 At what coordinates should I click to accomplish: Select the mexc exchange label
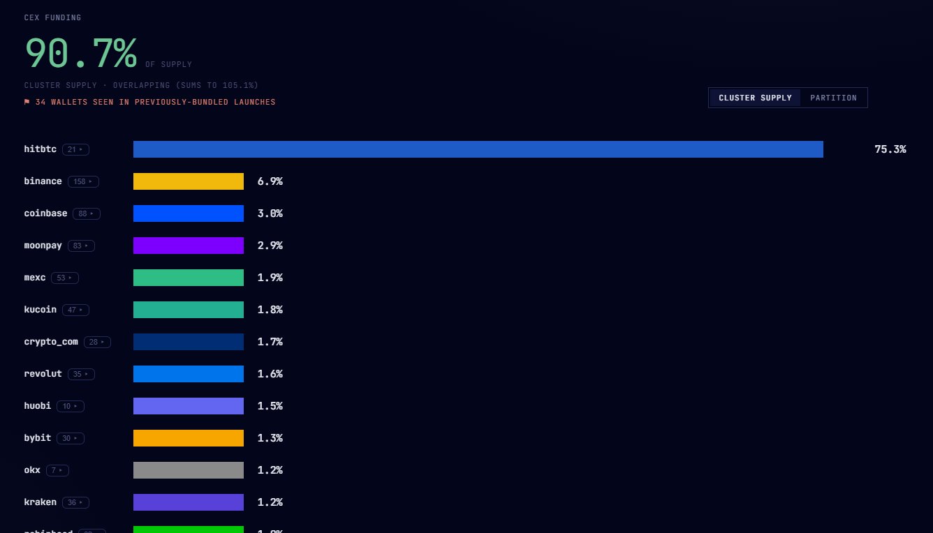(x=35, y=278)
